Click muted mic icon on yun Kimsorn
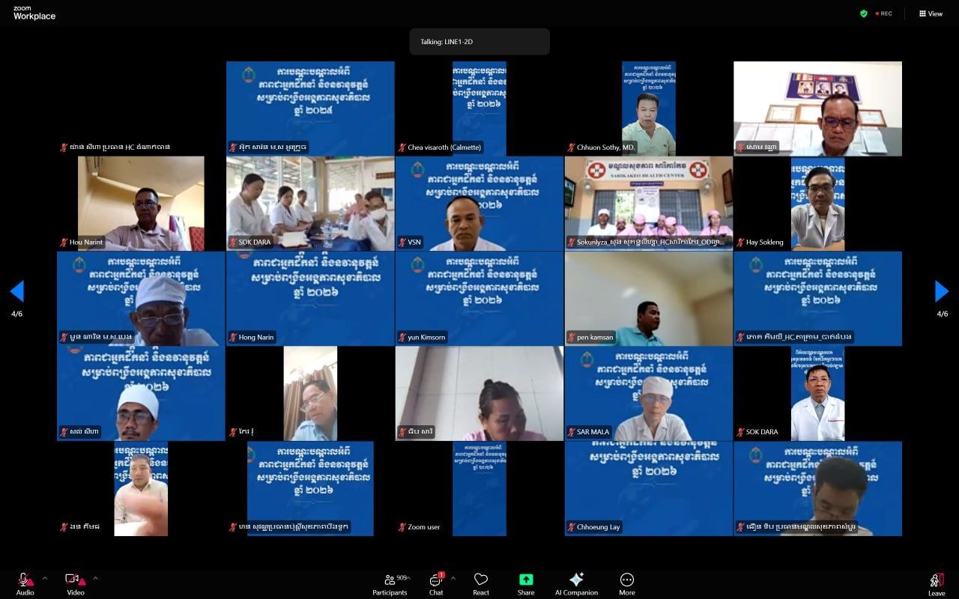Viewport: 959px width, 599px height. point(402,338)
